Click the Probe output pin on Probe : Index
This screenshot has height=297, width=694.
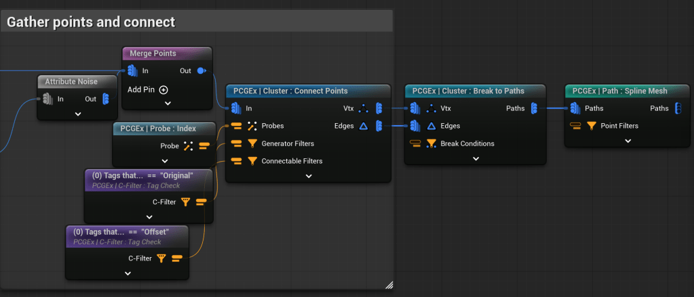pos(204,146)
